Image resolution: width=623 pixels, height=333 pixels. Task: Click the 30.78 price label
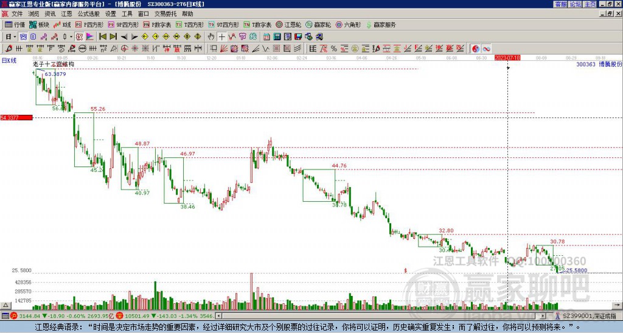click(557, 241)
